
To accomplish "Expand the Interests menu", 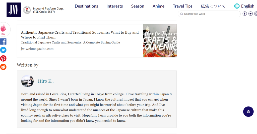I will pos(114,6).
